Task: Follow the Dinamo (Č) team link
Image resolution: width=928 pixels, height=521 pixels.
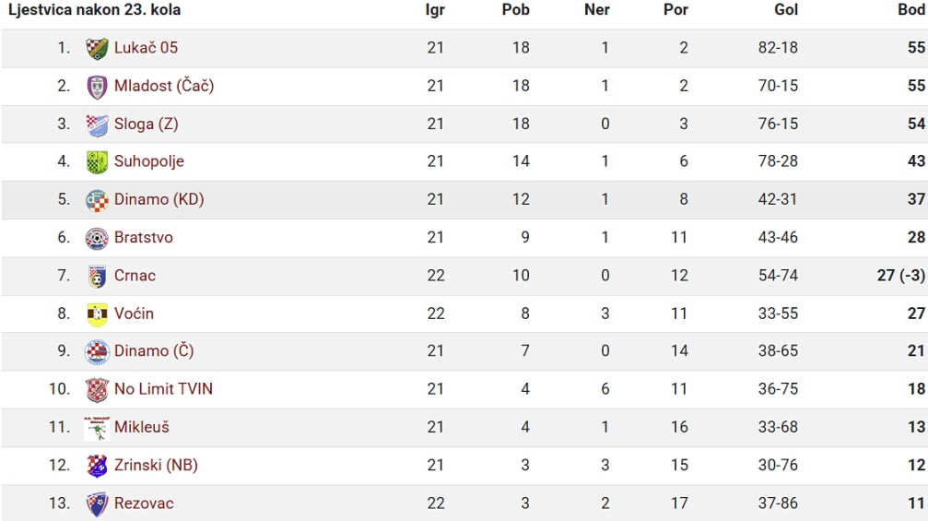Action: click(x=154, y=351)
